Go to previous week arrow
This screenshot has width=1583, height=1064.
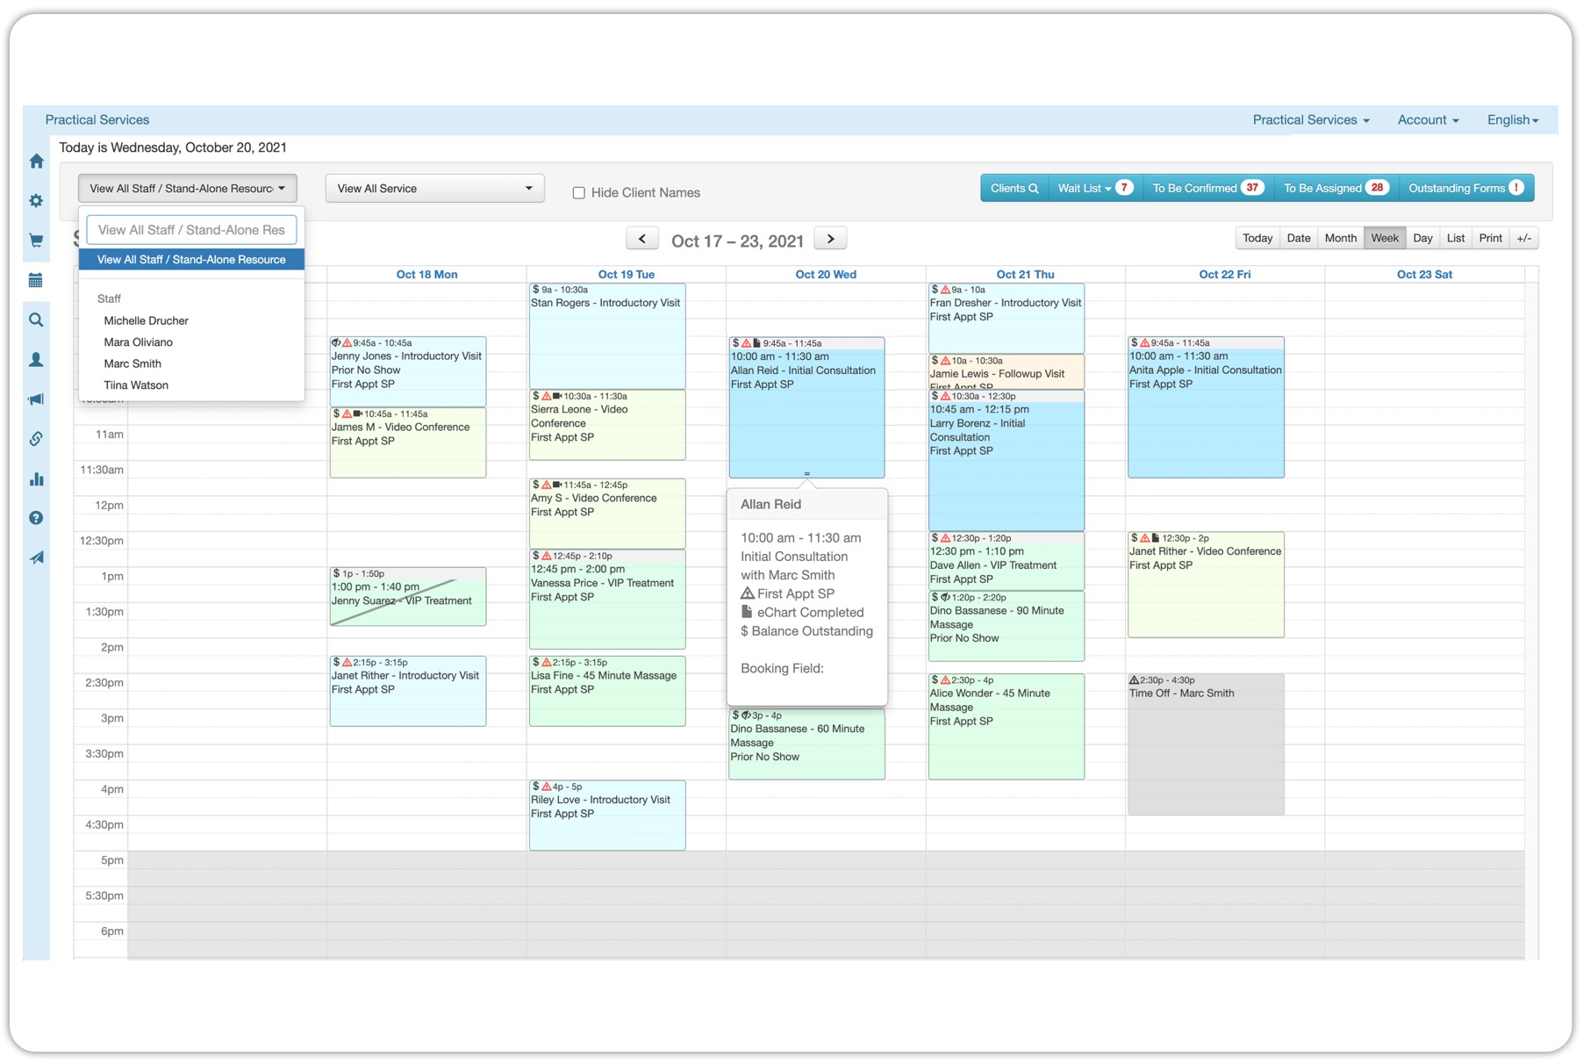point(642,239)
